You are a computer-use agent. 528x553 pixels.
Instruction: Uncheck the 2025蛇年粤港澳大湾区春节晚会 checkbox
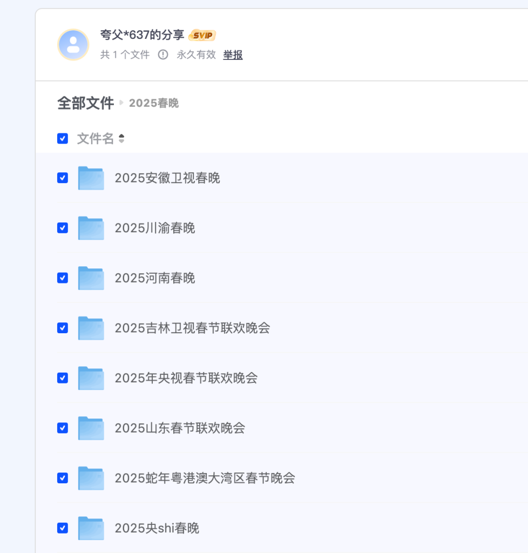pos(63,478)
